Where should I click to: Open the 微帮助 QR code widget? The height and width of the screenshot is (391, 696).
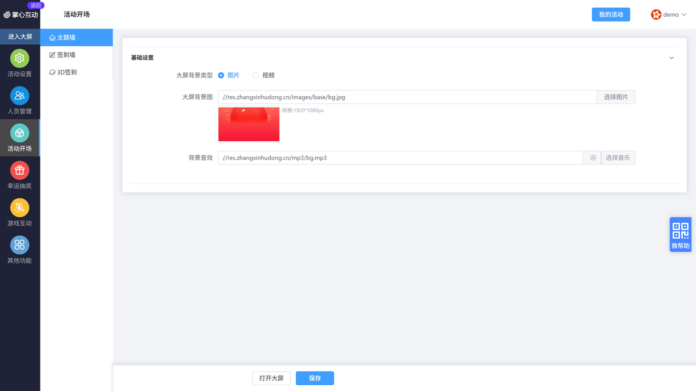(x=680, y=235)
